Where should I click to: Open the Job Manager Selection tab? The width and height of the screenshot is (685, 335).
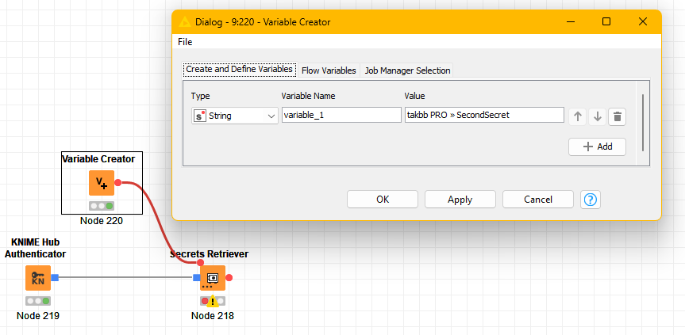407,70
